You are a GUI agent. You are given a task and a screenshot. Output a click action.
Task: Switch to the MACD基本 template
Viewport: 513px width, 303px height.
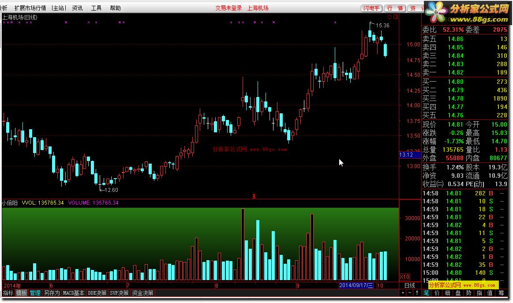point(74,293)
